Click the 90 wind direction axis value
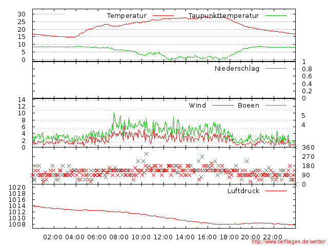Viewport: 328px width, 246px height. [x=306, y=175]
